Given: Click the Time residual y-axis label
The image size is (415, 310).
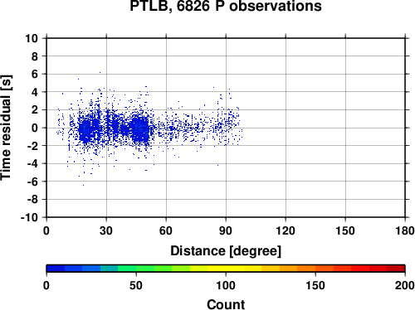Looking at the screenshot, I should pos(6,128).
